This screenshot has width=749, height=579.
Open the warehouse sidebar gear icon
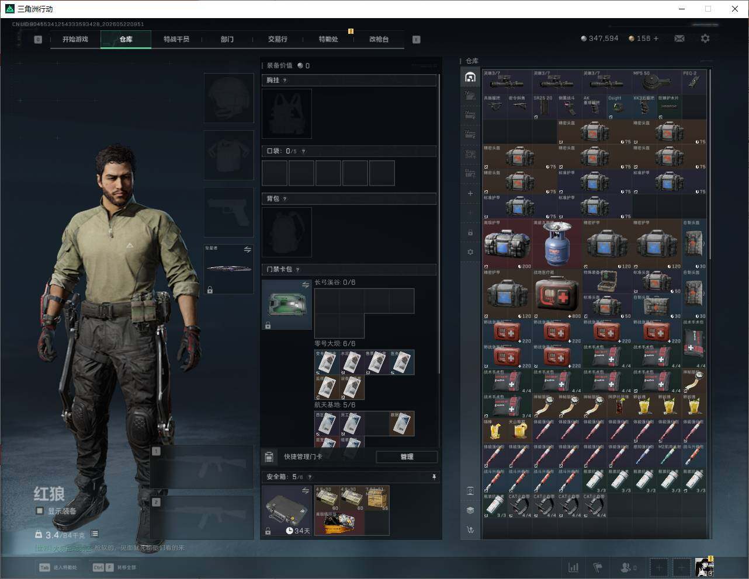pyautogui.click(x=470, y=252)
